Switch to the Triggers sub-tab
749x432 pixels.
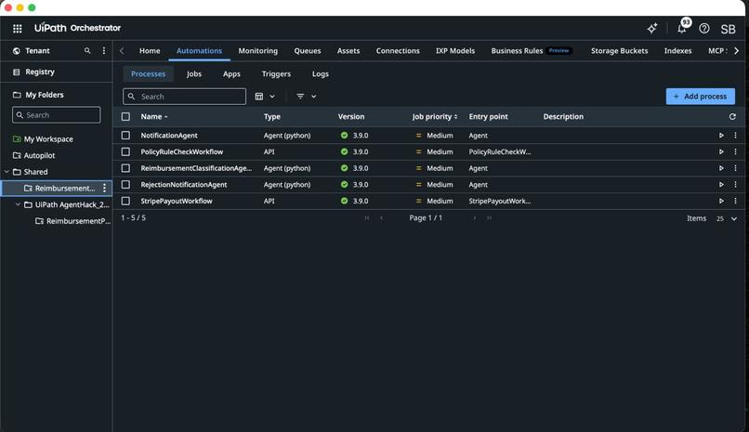[276, 74]
